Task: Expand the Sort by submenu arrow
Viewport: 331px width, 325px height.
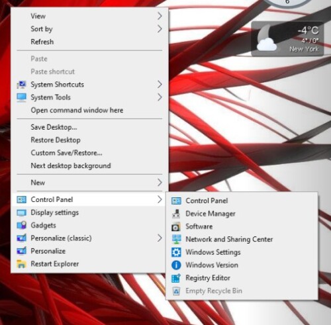Action: 160,29
